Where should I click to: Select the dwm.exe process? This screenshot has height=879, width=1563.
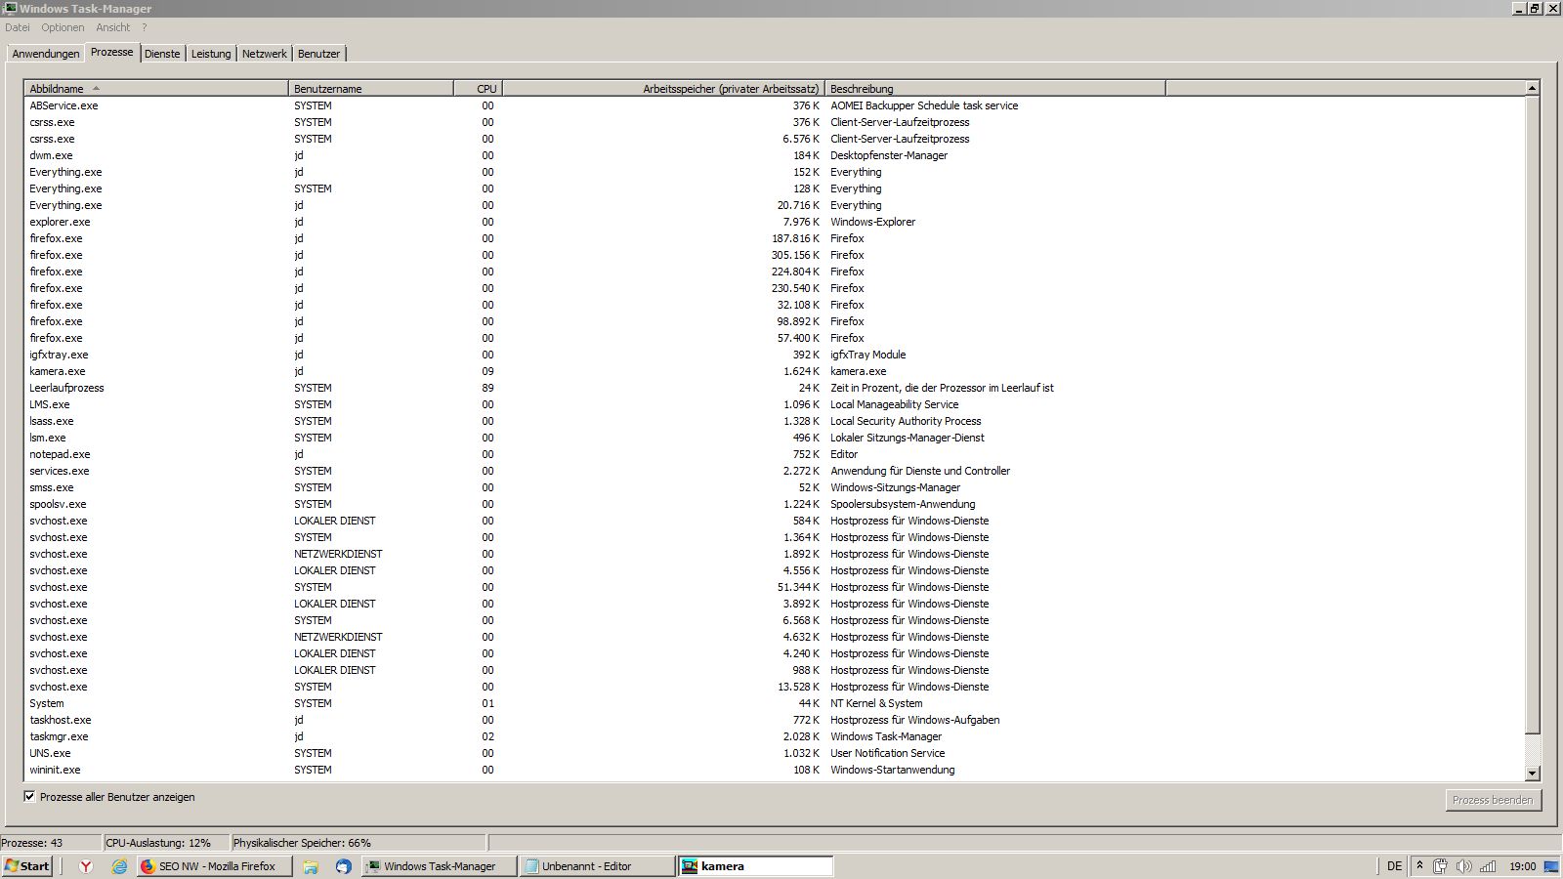[775, 155]
